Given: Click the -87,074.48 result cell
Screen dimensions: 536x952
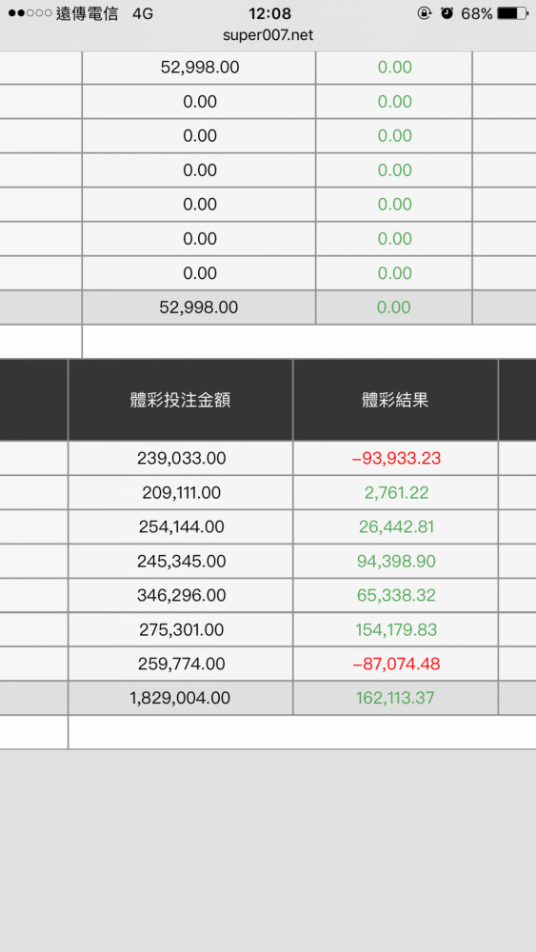Looking at the screenshot, I should (396, 664).
